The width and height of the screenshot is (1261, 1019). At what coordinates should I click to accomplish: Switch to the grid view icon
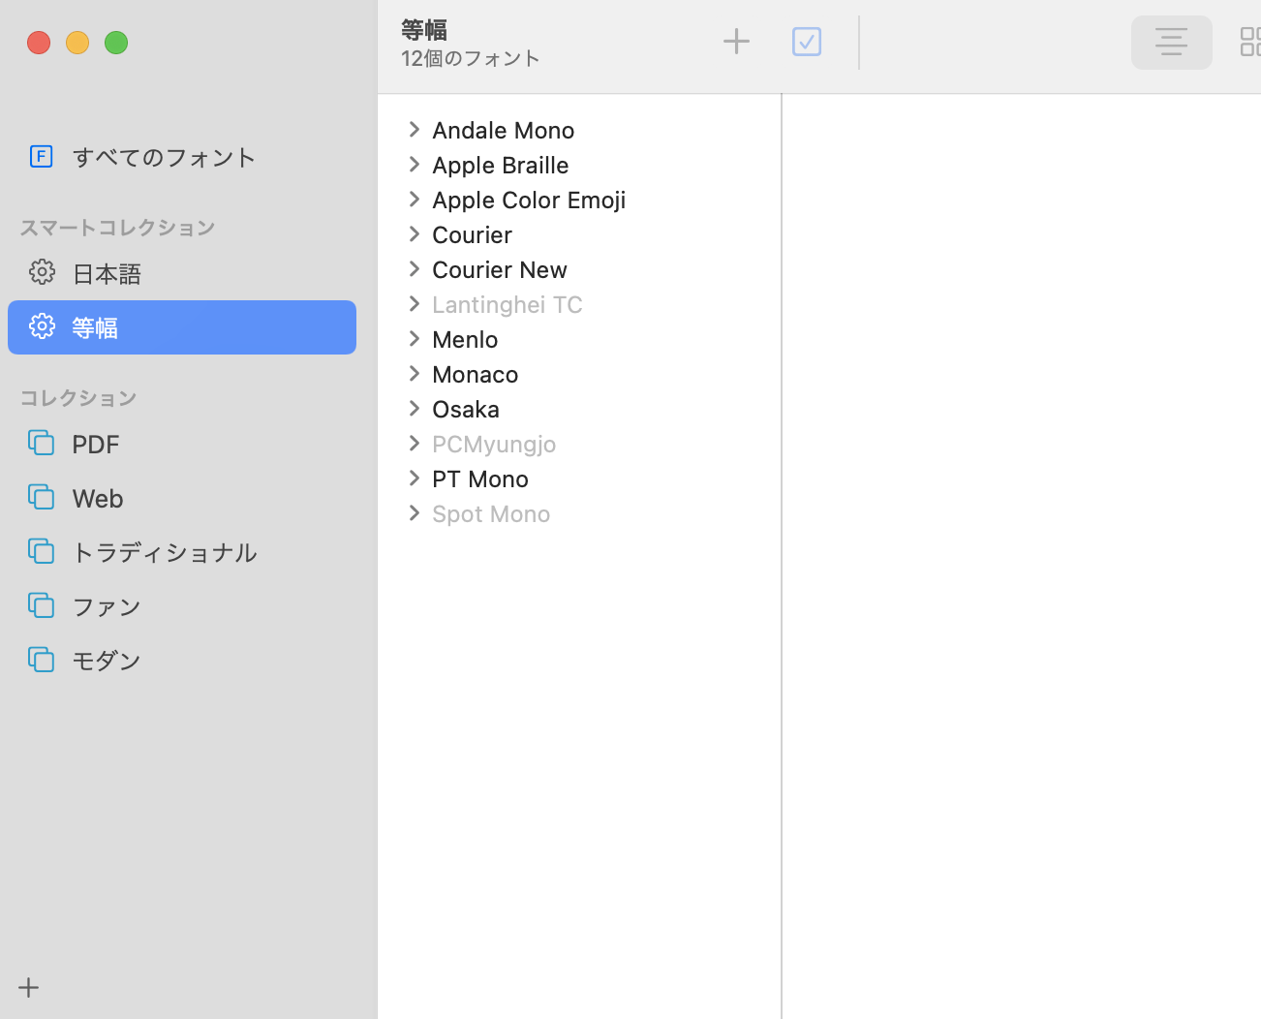1249,43
